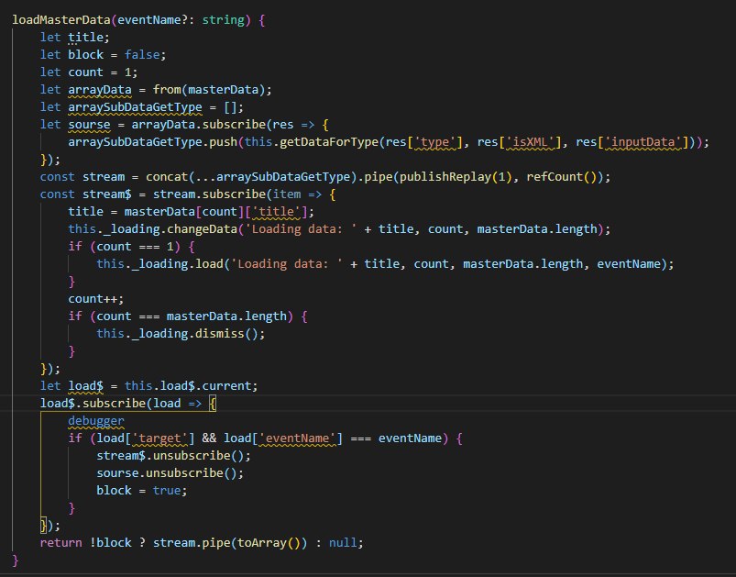Select the 'string' type annotation
This screenshot has height=577, width=736.
tap(224, 20)
